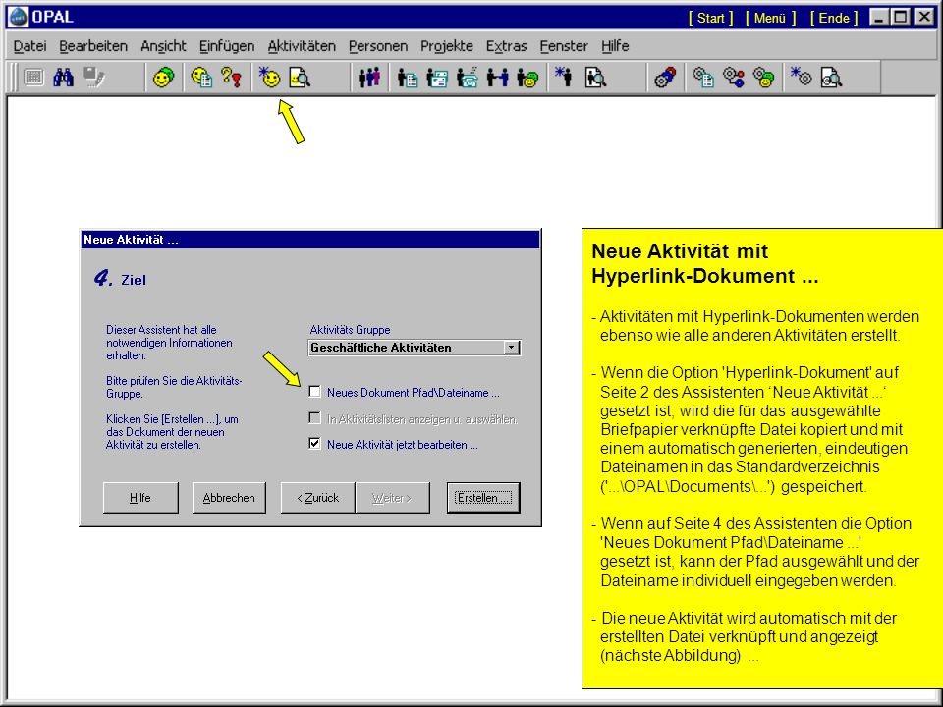Viewport: 943px width, 707px height.
Task: Click 'In Aktivitätslisten anzeigen u. auswählen' checkbox
Action: (x=314, y=418)
